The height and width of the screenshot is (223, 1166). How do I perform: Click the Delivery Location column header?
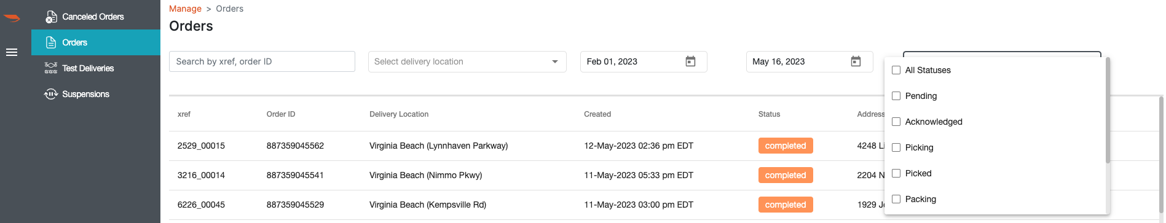click(x=399, y=114)
